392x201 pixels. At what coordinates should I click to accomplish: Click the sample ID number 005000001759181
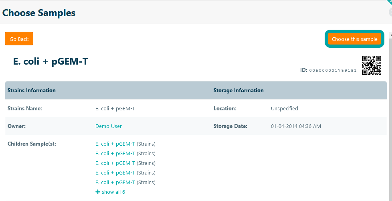(x=333, y=70)
